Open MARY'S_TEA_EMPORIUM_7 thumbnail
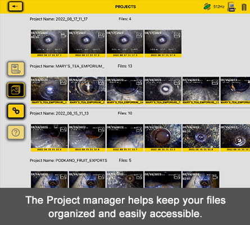 coord(163,91)
